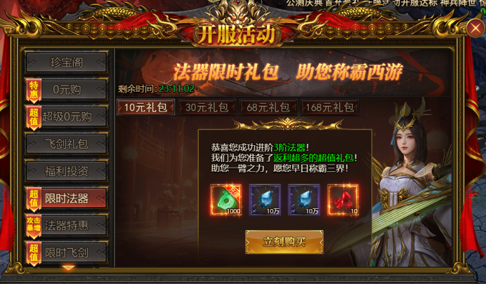Click the 攻击暴增 badge beside 法器特惠
Screen dimensions: 486x284
tap(34, 226)
